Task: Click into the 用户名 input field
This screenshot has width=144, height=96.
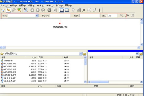Action: (60, 15)
